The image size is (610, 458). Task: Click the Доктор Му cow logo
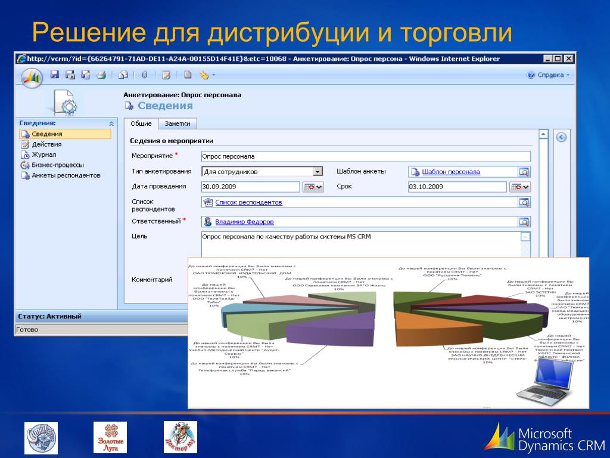[180, 437]
